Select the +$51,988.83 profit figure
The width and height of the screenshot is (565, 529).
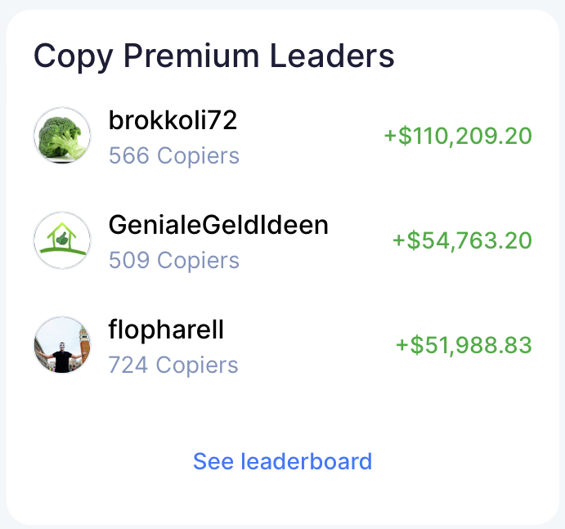[x=464, y=345]
